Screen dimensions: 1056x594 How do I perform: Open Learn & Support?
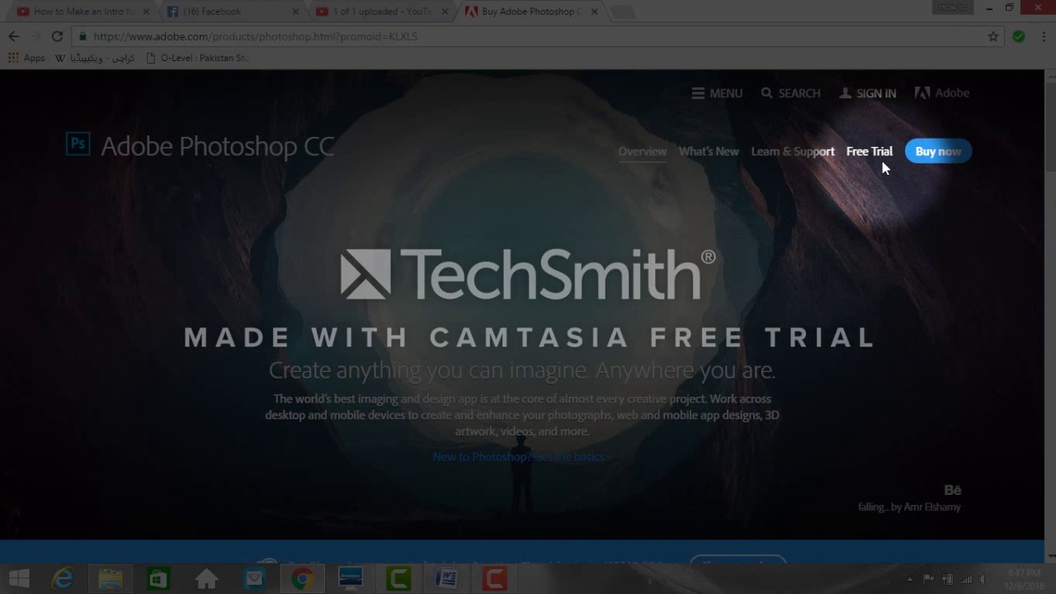coord(793,151)
